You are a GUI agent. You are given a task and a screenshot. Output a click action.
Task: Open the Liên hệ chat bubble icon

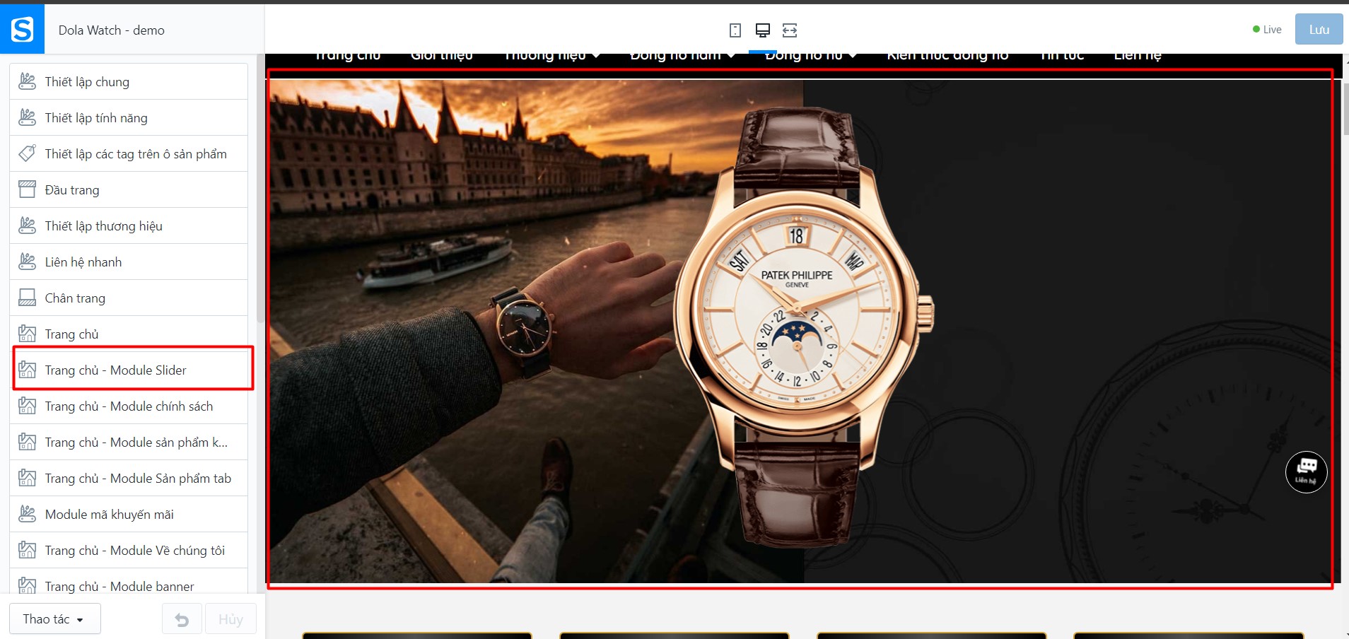tap(1306, 471)
